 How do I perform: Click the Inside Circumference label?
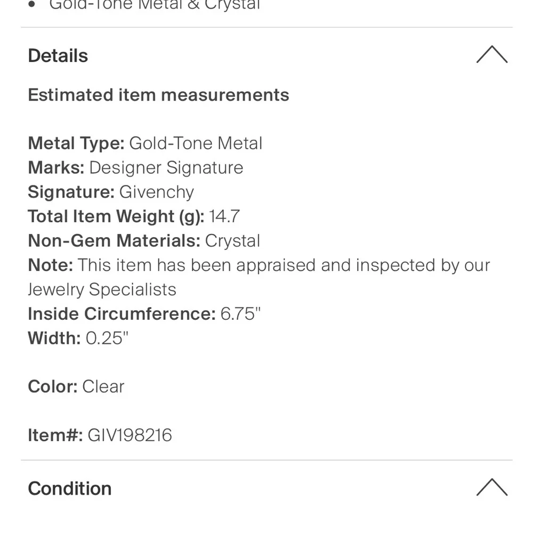pos(122,313)
